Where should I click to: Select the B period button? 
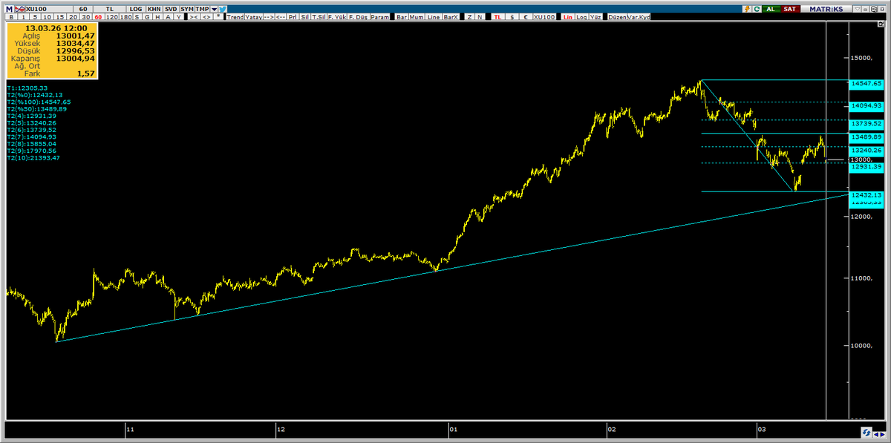(x=11, y=17)
